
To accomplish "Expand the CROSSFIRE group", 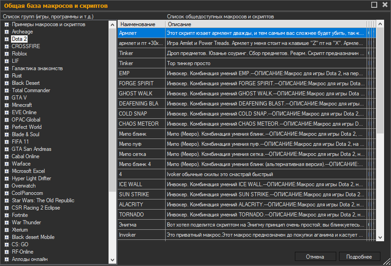I will (x=7, y=46).
